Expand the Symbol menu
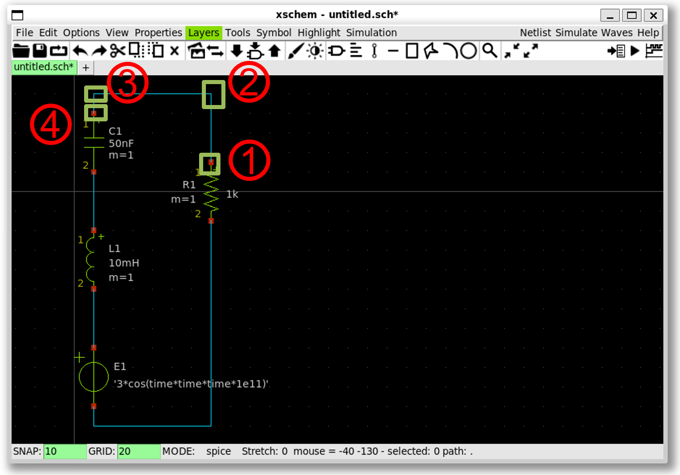This screenshot has height=475, width=680. 274,33
